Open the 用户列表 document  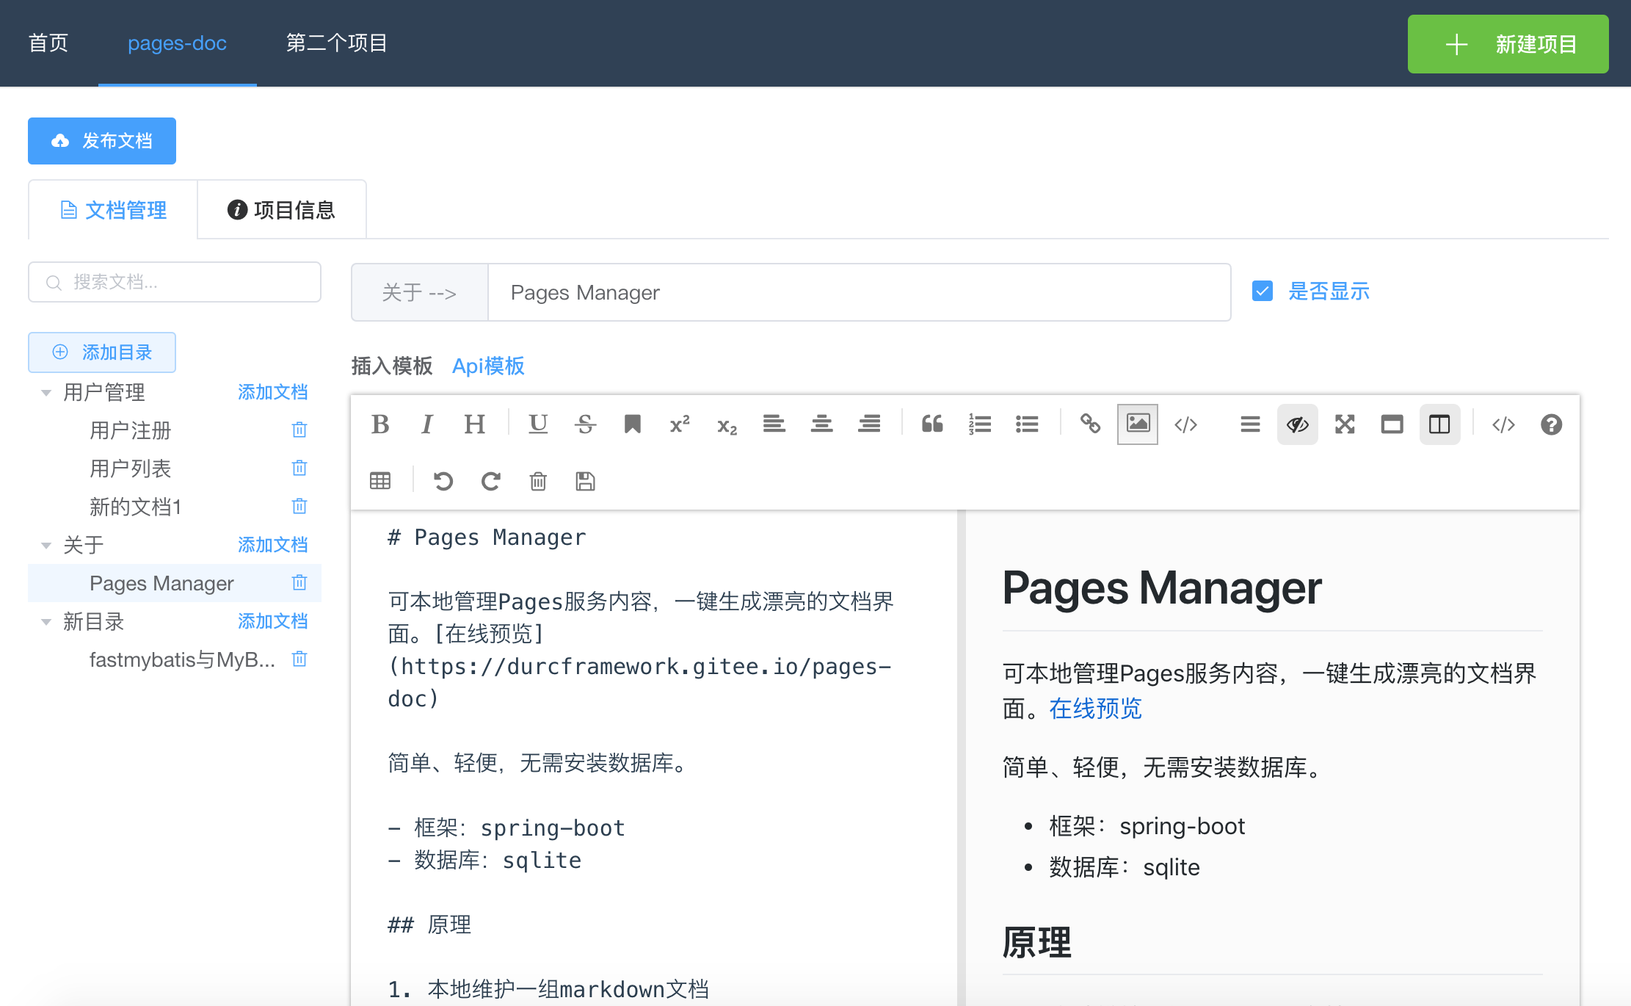pyautogui.click(x=130, y=468)
